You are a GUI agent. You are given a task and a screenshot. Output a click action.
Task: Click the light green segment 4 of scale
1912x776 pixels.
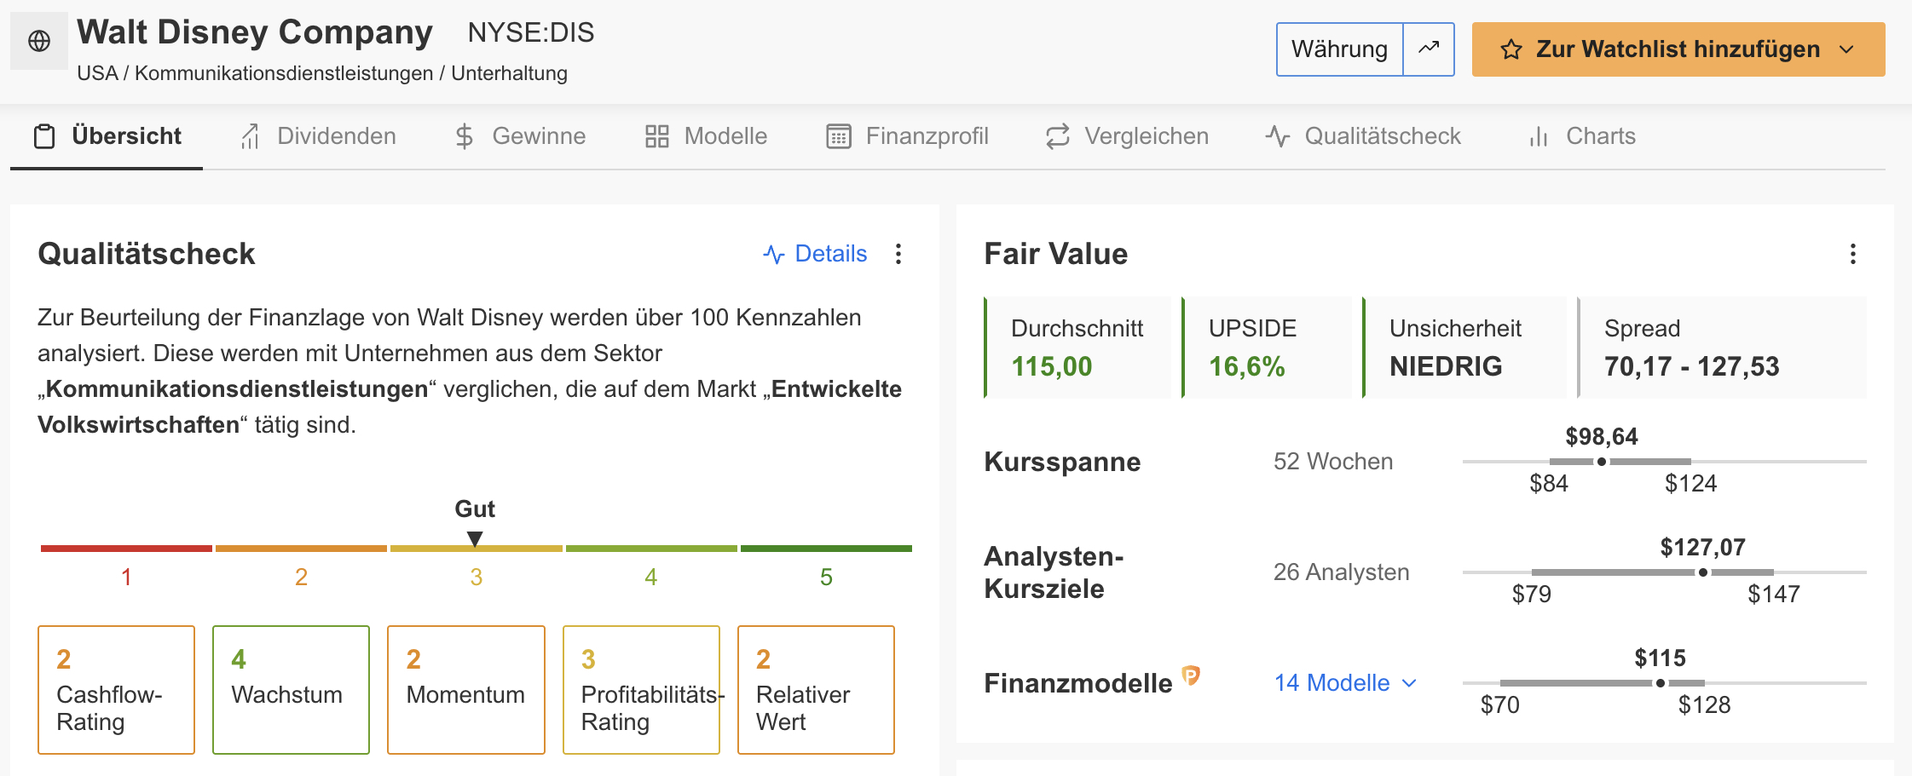tap(651, 549)
